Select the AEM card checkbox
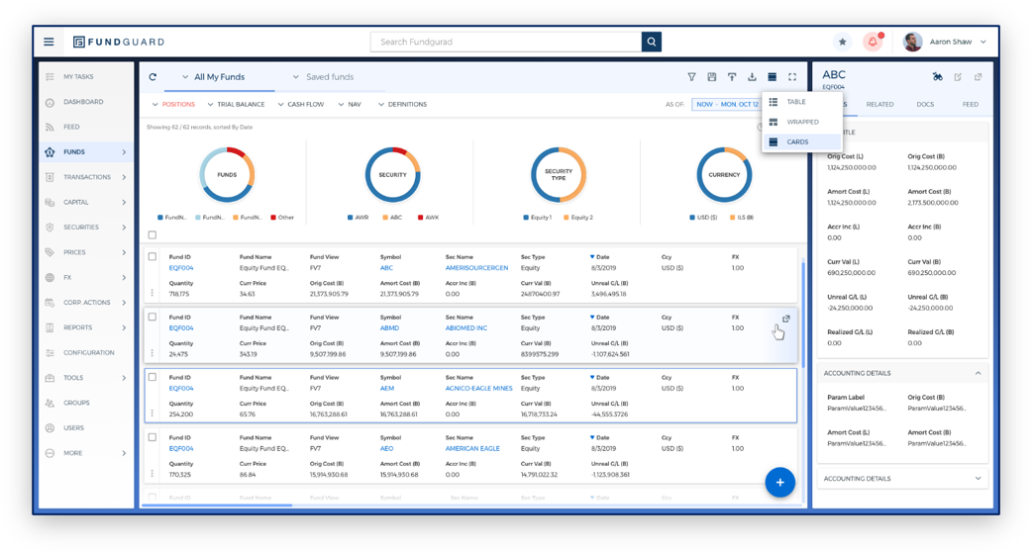Viewport: 1032px width, 553px height. point(153,378)
